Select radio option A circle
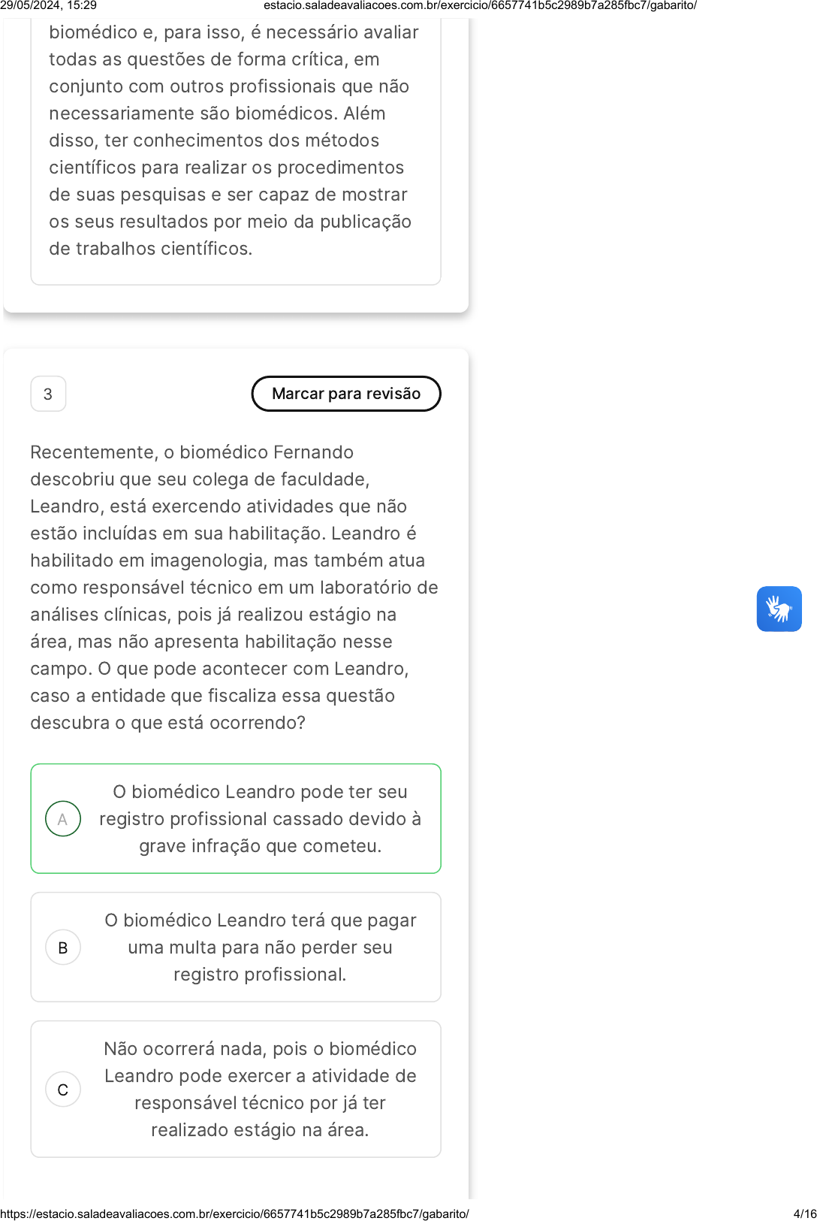The height and width of the screenshot is (1221, 817). click(x=63, y=819)
